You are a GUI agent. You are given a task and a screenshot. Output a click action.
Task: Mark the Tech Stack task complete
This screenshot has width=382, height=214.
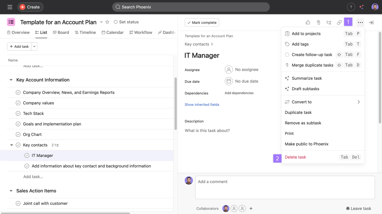(x=18, y=113)
